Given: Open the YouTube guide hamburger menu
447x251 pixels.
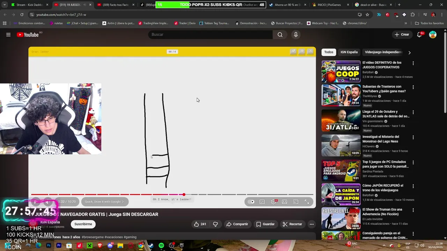Looking at the screenshot, I should (8, 35).
